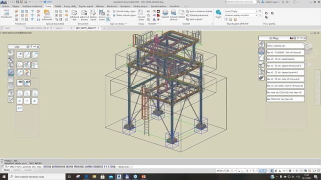
Task: Click the Save icon in quick access toolbar
Action: tap(18, 2)
